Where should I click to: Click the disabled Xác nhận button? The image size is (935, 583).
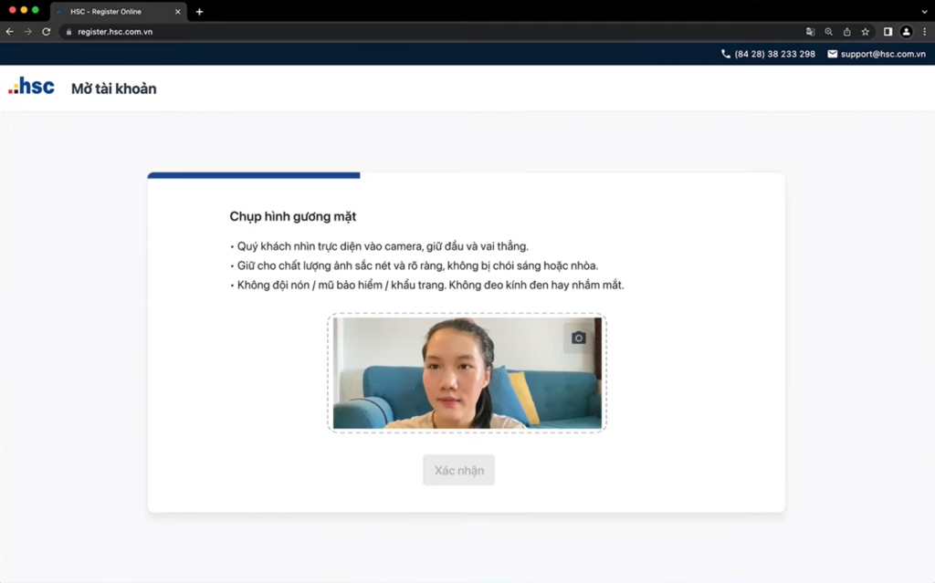coord(458,471)
